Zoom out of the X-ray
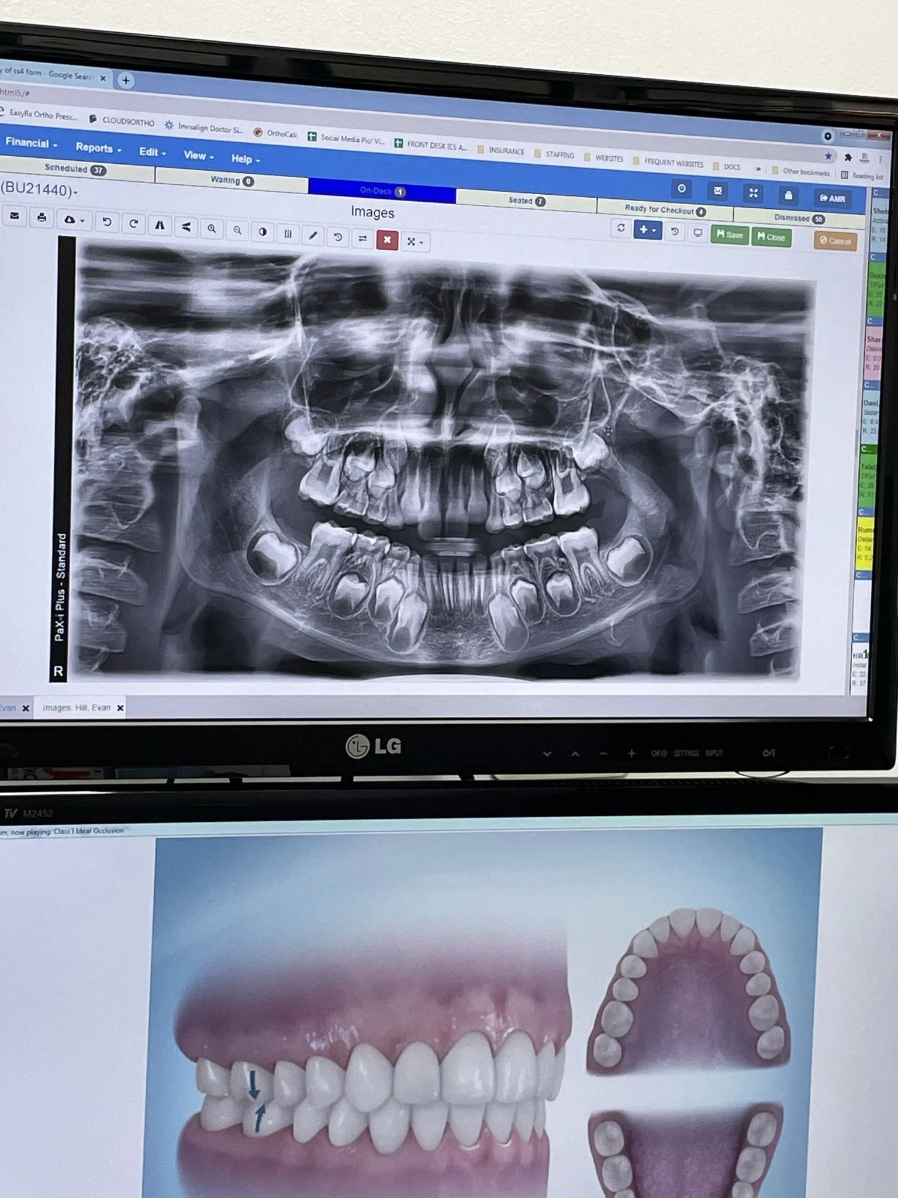 (237, 230)
